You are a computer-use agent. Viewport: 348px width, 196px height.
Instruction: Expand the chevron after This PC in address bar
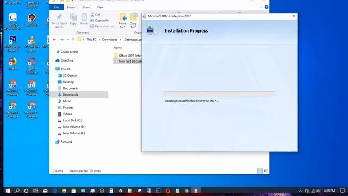click(99, 40)
